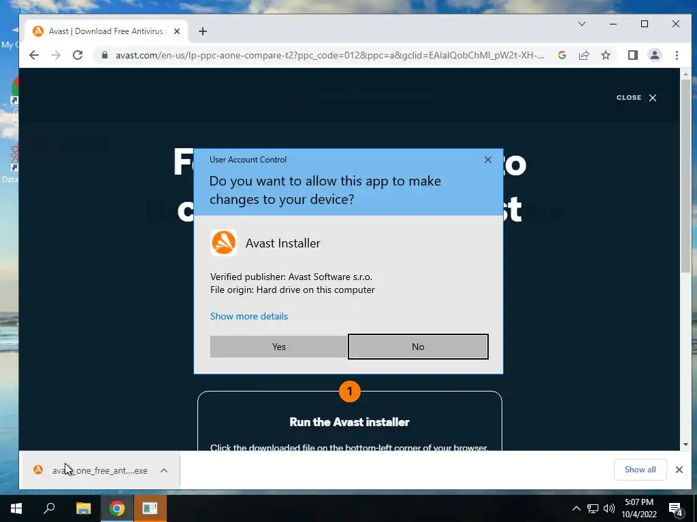697x522 pixels.
Task: Maximize the Chrome window
Action: [x=645, y=24]
